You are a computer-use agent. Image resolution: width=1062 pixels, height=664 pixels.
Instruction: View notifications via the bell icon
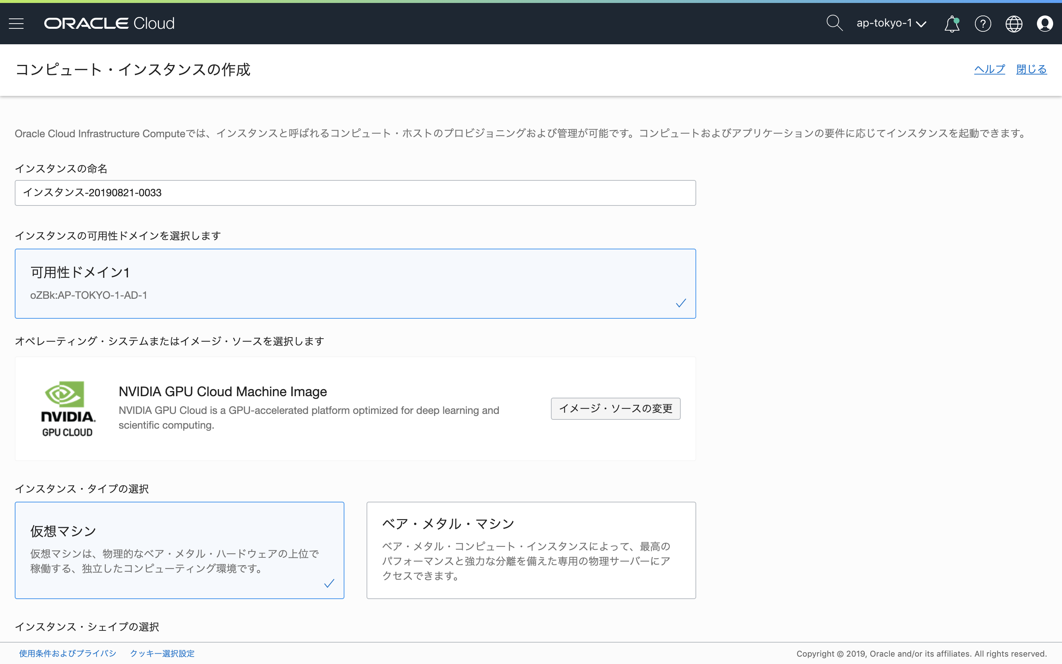951,23
